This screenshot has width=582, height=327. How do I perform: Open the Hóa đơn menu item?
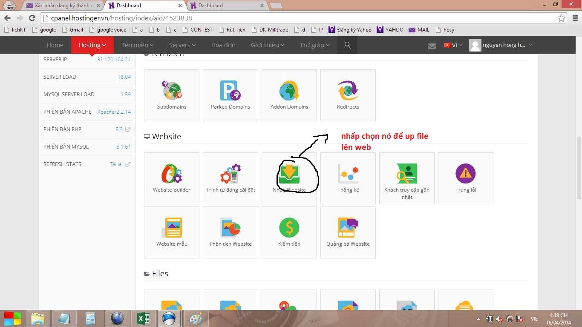click(x=223, y=45)
